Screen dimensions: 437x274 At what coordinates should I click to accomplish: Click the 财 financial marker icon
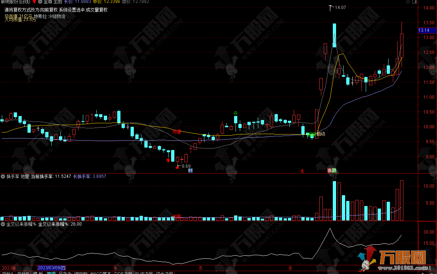point(190,171)
